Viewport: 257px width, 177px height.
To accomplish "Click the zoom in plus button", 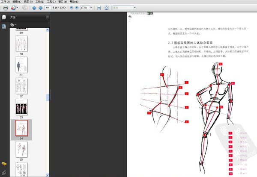I will coord(77,8).
